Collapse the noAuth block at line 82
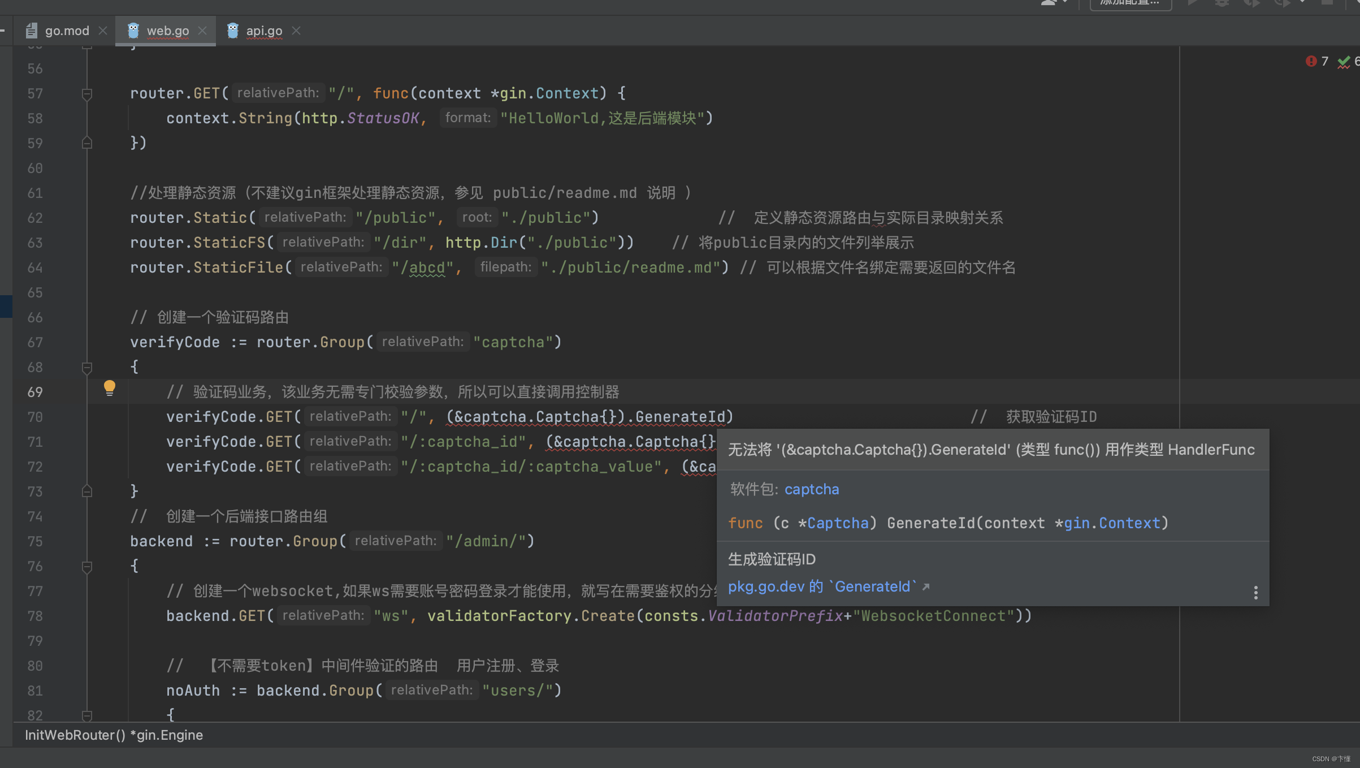The width and height of the screenshot is (1360, 768). (87, 715)
